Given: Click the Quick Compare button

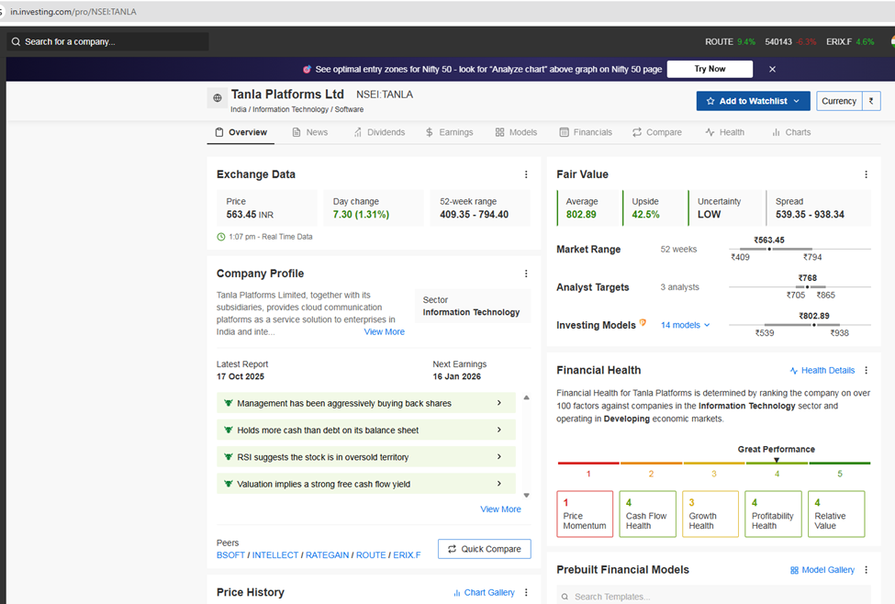Looking at the screenshot, I should coord(484,549).
